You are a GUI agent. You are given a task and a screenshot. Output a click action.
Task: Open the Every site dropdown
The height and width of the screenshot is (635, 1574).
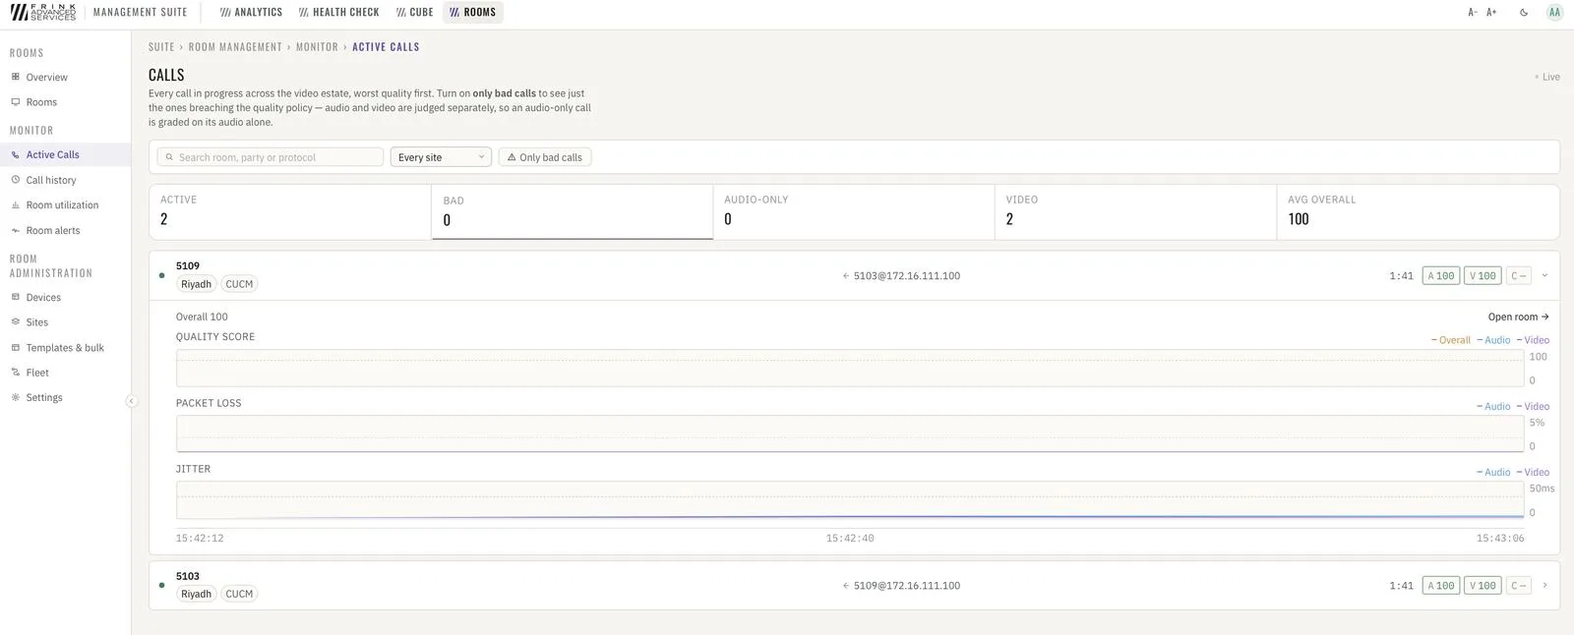pyautogui.click(x=442, y=157)
